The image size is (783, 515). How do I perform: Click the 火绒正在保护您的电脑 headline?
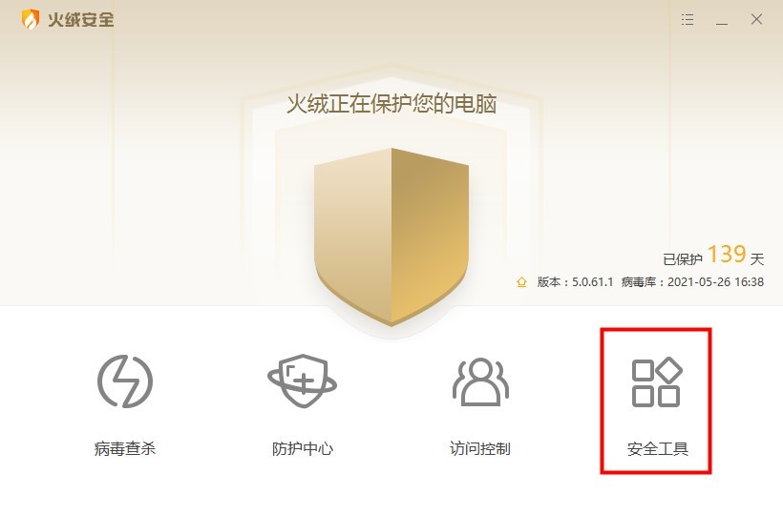coord(391,104)
